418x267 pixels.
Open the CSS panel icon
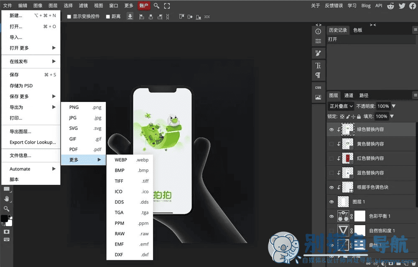(x=318, y=87)
